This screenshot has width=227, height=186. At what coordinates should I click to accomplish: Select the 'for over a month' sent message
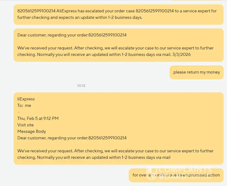[x=176, y=175]
